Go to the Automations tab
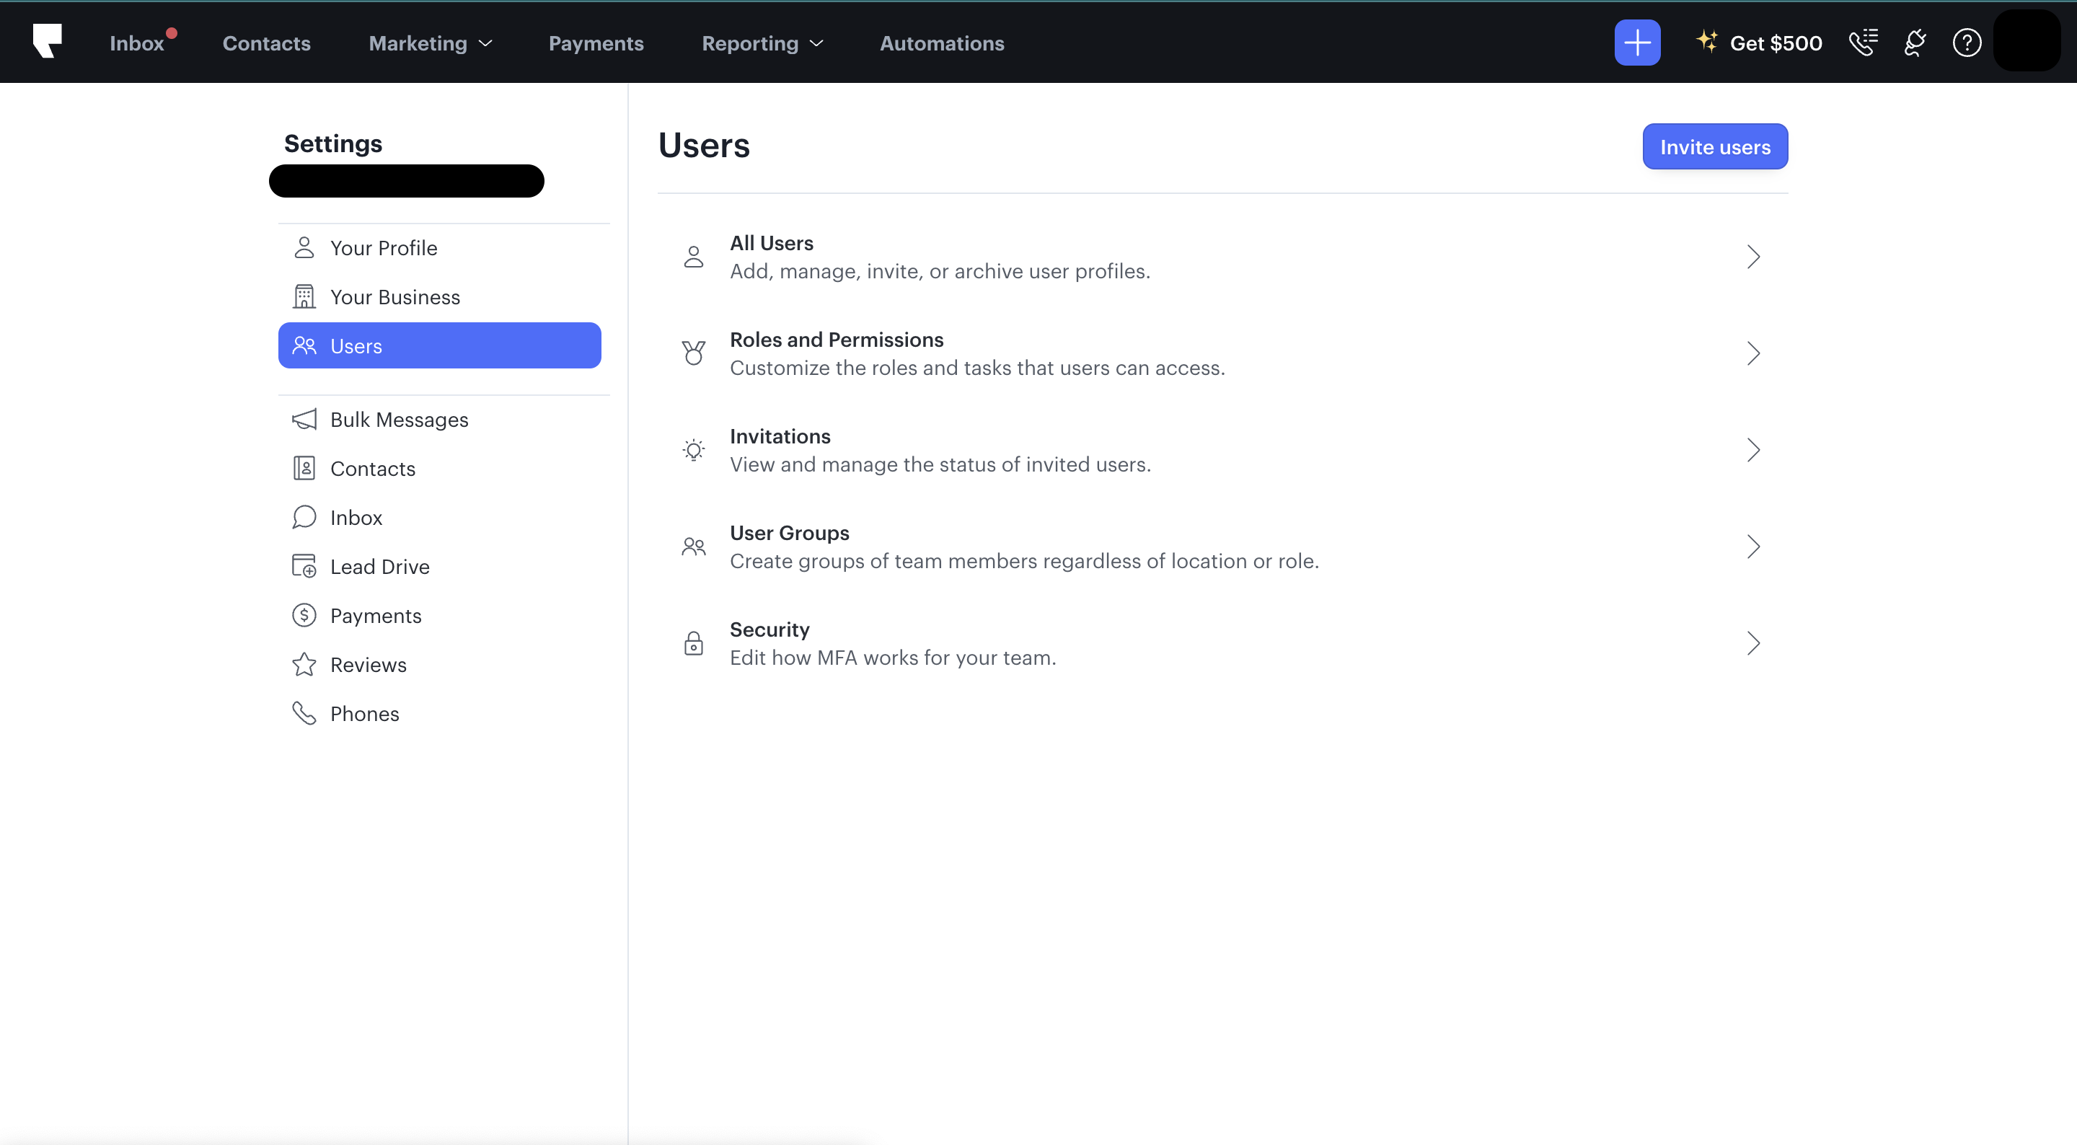Screen dimensions: 2077x1145 point(942,43)
